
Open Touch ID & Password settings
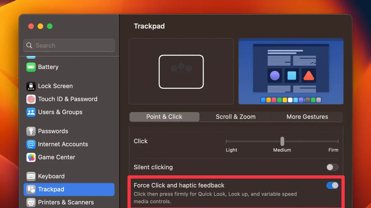68,99
